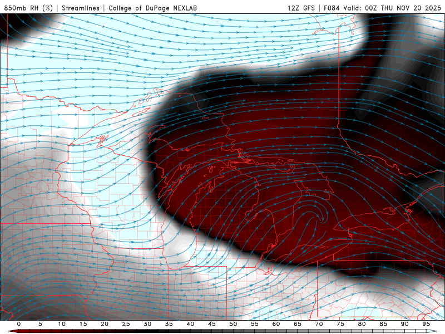The height and width of the screenshot is (334, 445).
Task: Click the colorbar value "15"
Action: [83, 324]
